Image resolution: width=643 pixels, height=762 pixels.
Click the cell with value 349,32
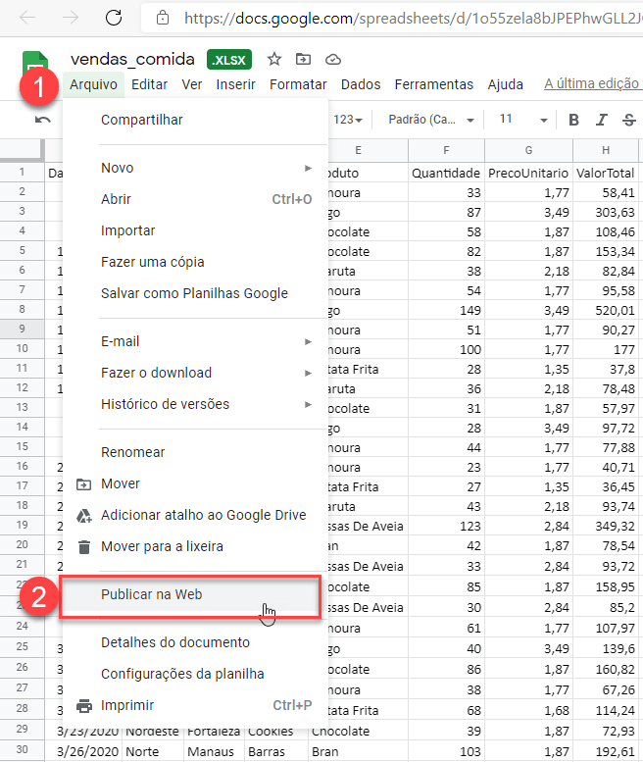[606, 527]
